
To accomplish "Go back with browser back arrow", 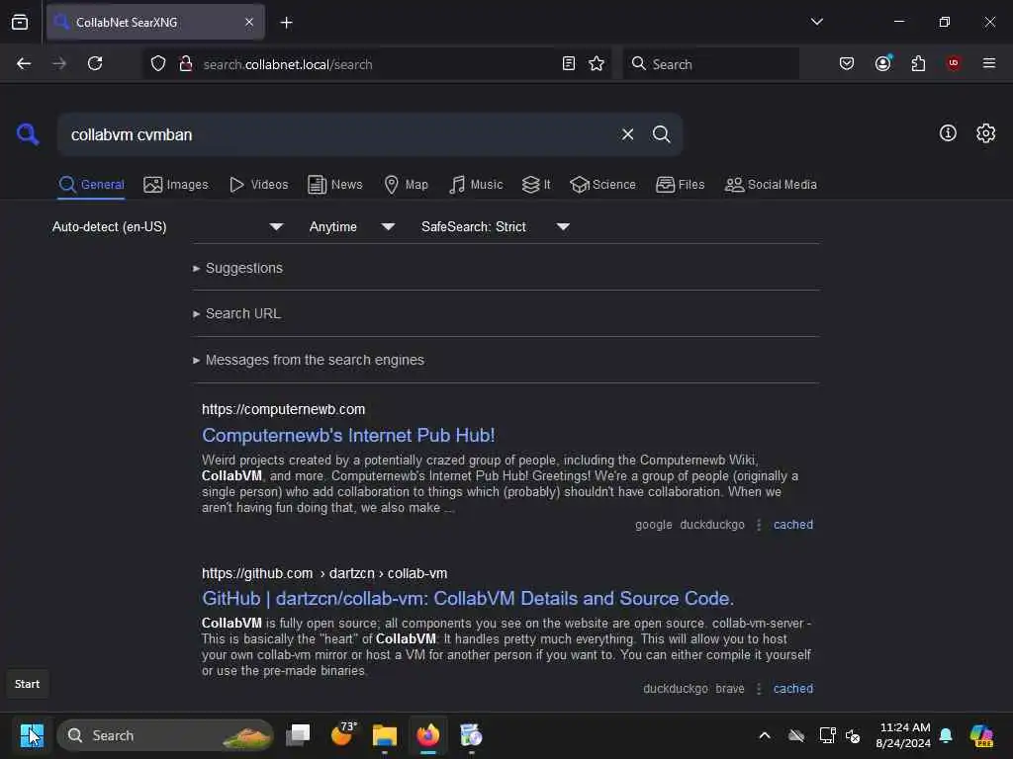I will coord(24,64).
